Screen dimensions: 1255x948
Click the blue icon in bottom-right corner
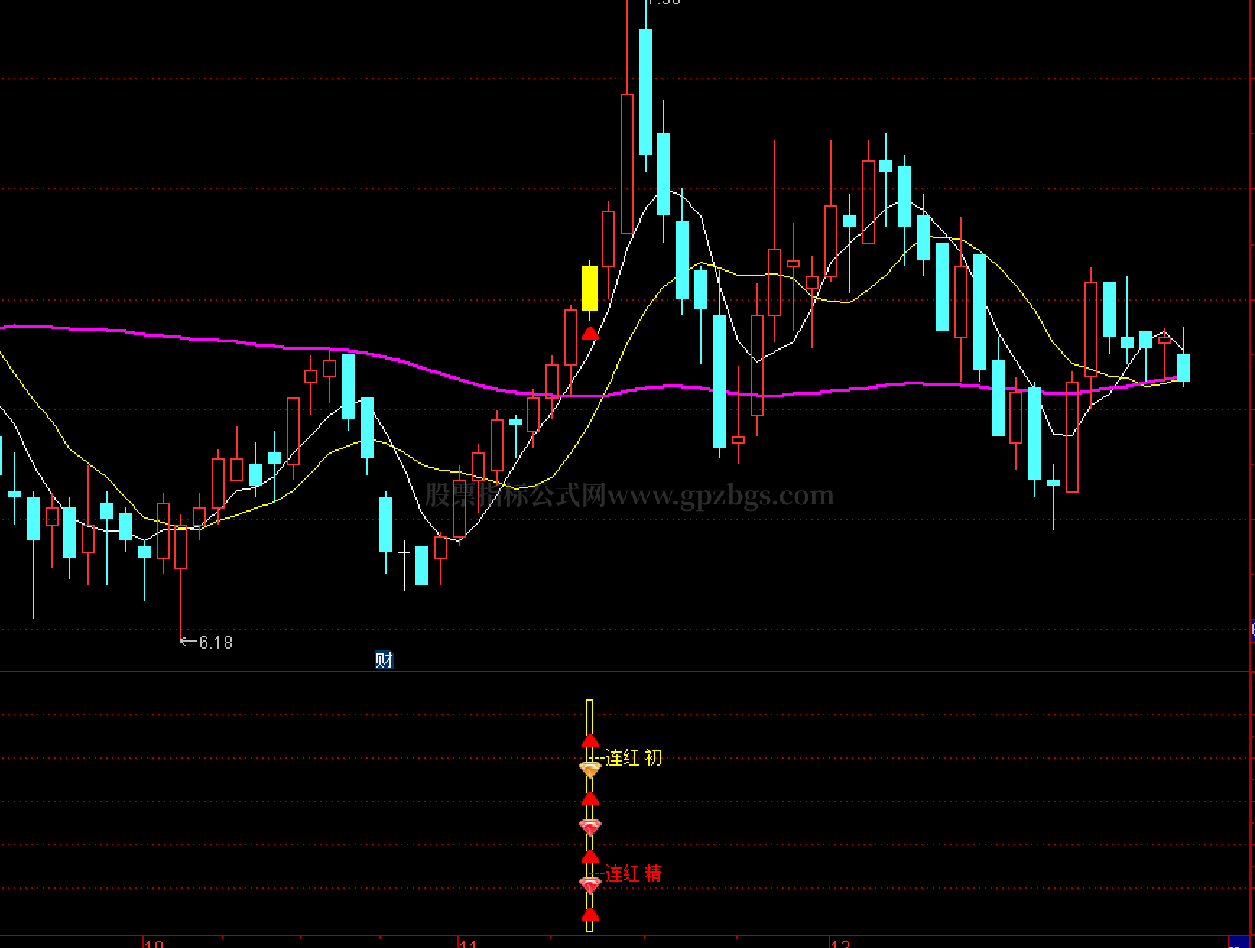tap(1238, 942)
